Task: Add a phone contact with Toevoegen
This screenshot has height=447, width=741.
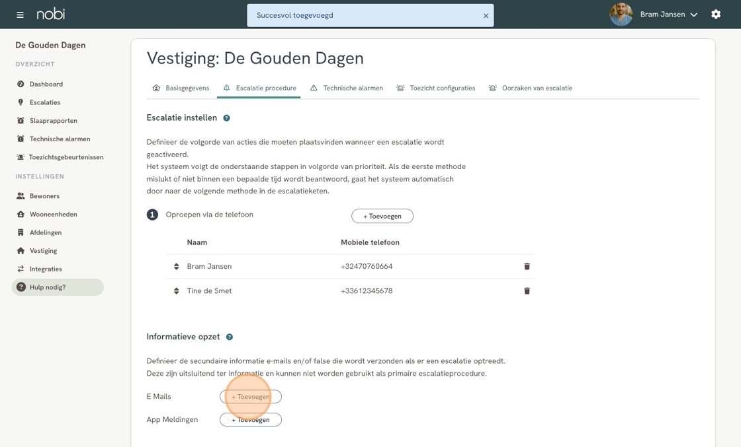Action: click(382, 217)
